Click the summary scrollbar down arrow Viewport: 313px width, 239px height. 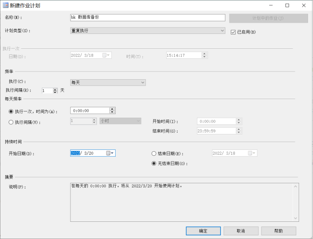tap(296, 218)
